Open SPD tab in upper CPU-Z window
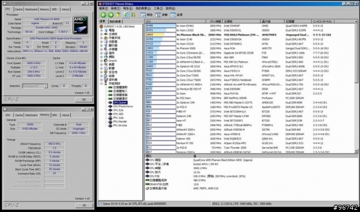The width and height of the screenshot is (360, 212). coord(55,10)
